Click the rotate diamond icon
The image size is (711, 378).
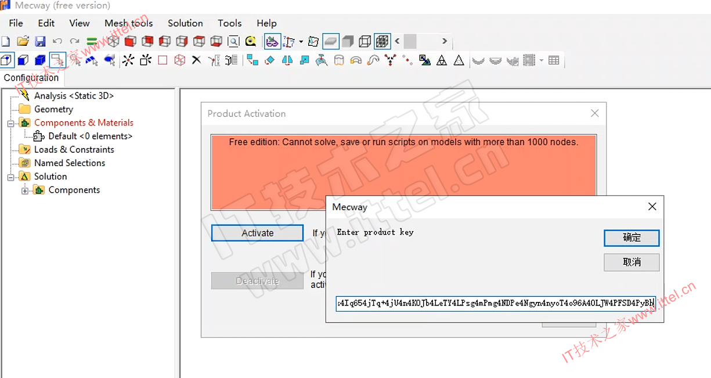pos(269,60)
